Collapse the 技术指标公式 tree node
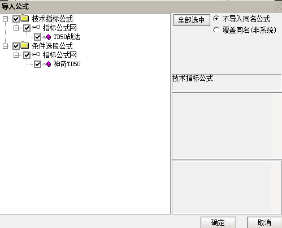 tap(5, 19)
